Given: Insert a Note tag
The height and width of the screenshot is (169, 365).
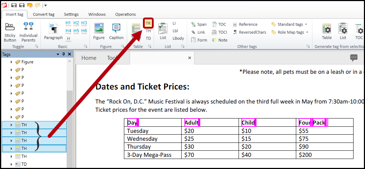Looking at the screenshot, I should 220,40.
